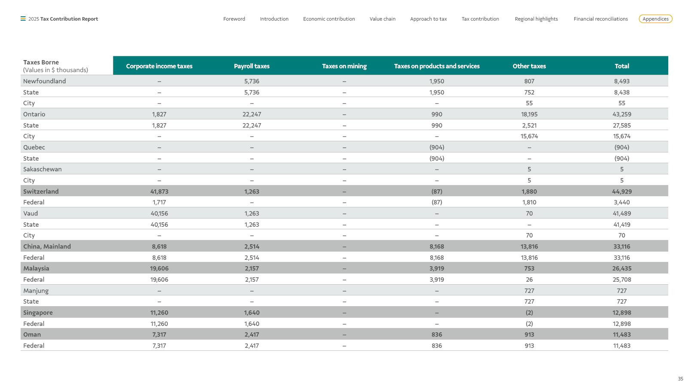This screenshot has height=386, width=688.
Task: Open the Approach to tax section
Action: pyautogui.click(x=428, y=19)
